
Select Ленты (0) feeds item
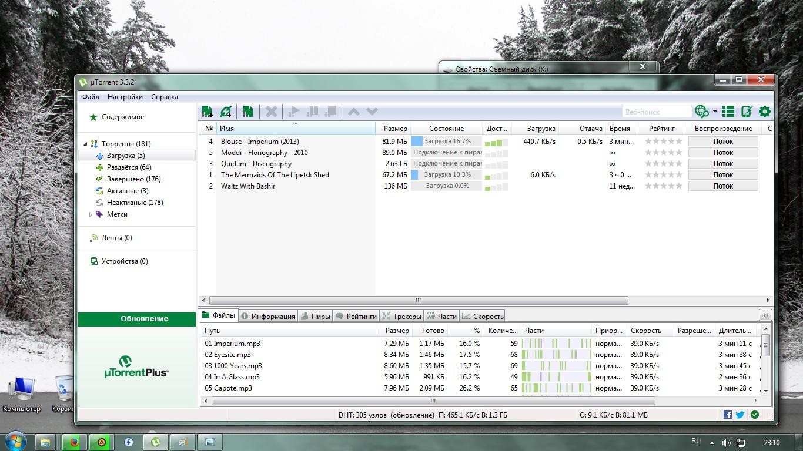click(x=111, y=238)
